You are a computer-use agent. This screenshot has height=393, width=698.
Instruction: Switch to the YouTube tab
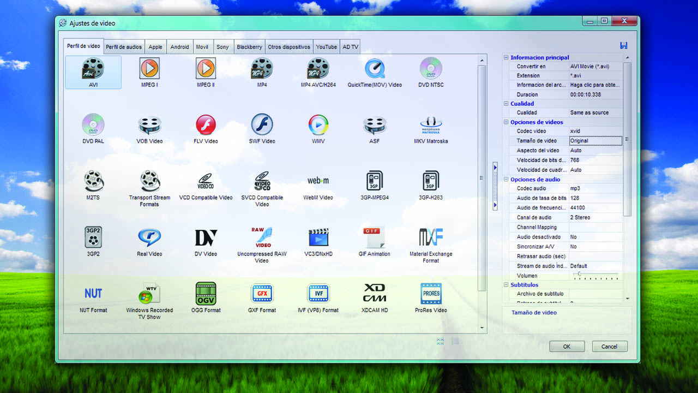point(326,47)
